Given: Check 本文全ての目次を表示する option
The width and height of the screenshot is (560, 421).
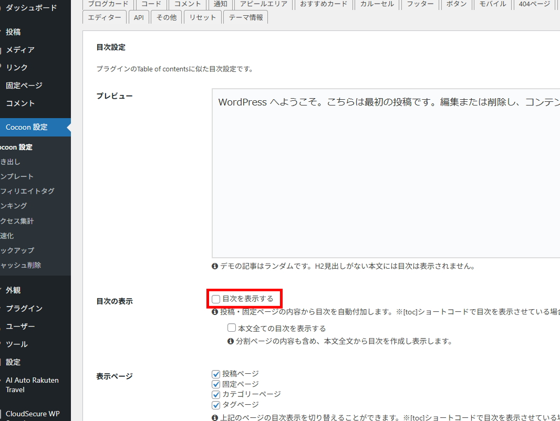Looking at the screenshot, I should 232,328.
